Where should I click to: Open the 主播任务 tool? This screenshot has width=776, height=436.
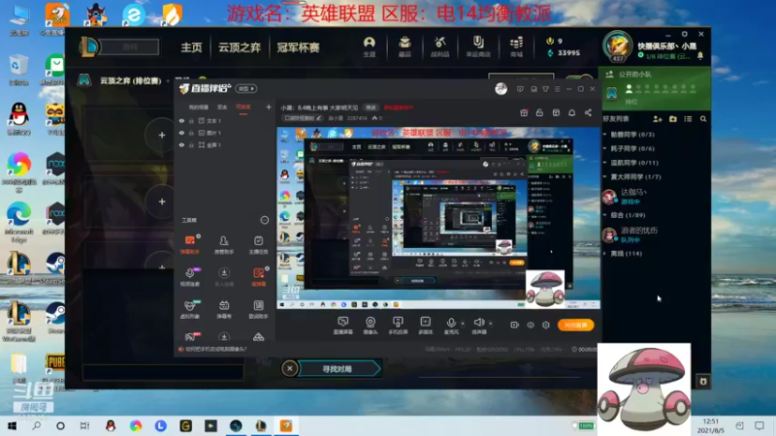pos(258,245)
